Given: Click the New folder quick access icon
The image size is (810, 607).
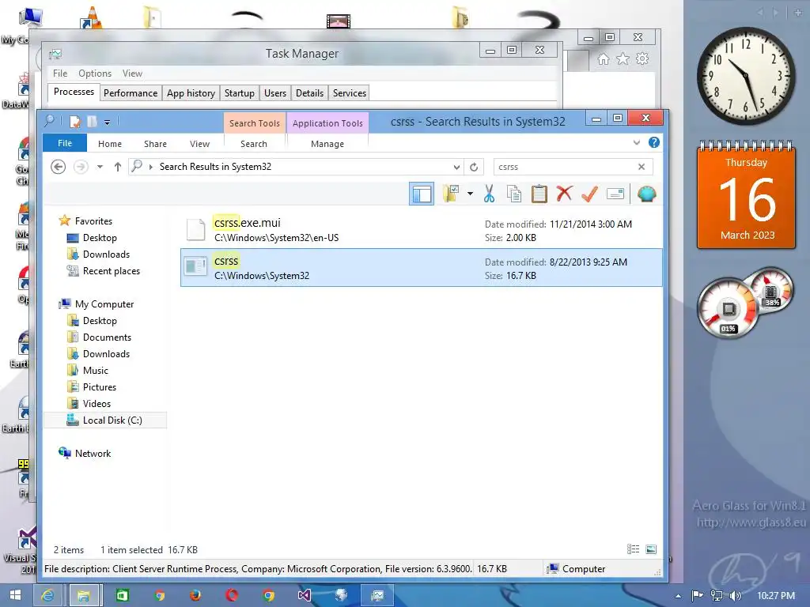Looking at the screenshot, I should point(92,121).
